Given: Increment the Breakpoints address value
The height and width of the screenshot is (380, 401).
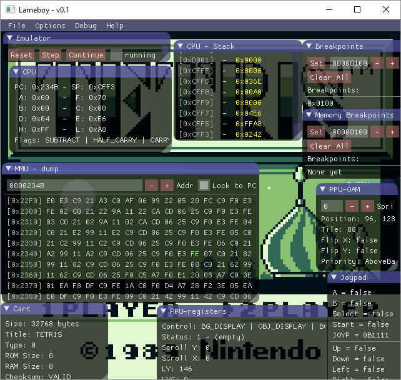Looking at the screenshot, I should (392, 63).
